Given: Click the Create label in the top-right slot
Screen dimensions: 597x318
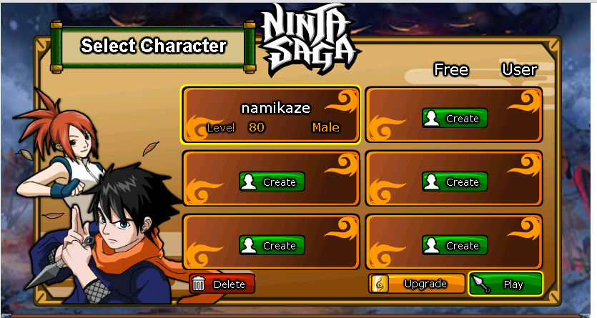Looking at the screenshot, I should point(462,119).
